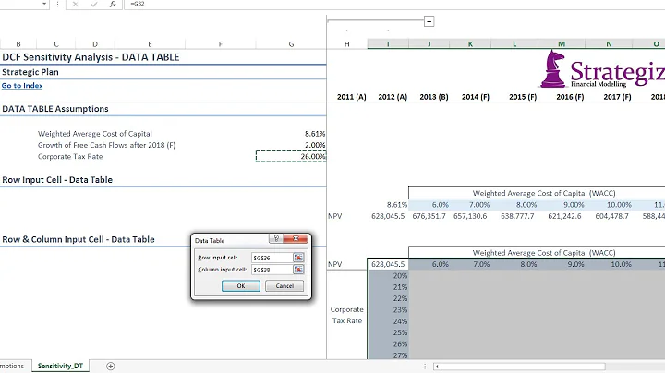Add a new sheet with plus icon
665x373 pixels.
click(x=110, y=366)
